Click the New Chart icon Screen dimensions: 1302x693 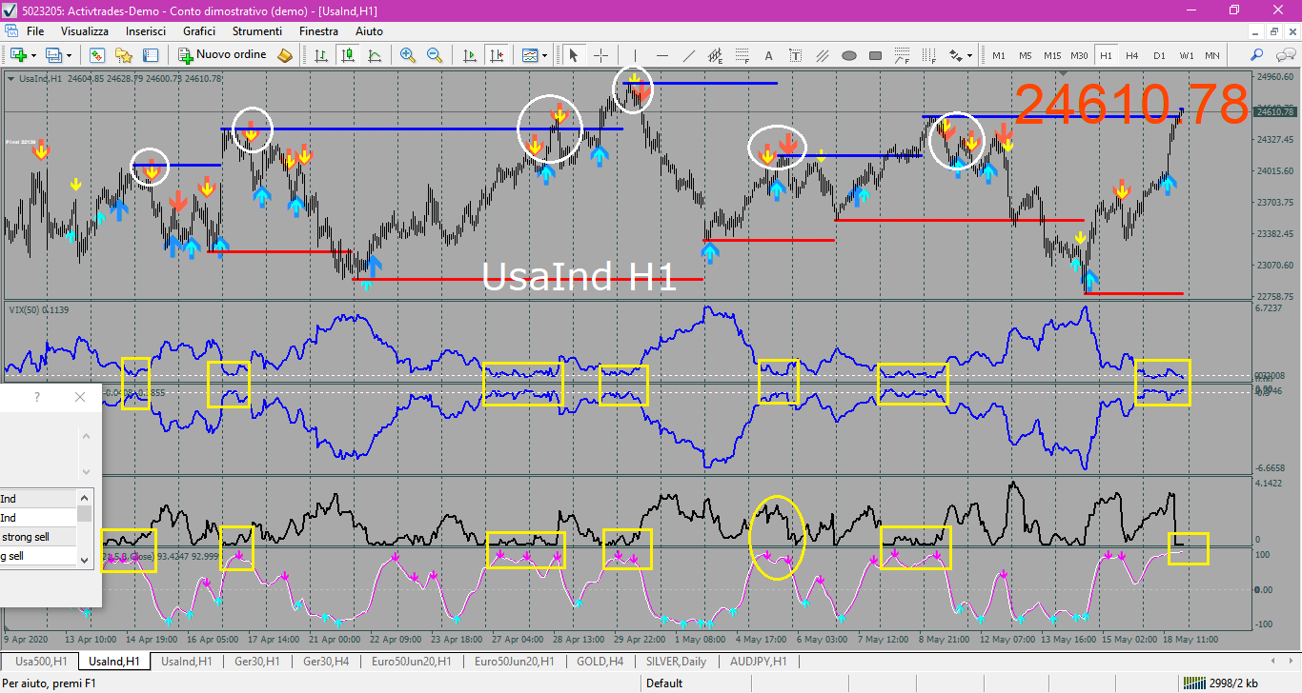click(x=18, y=55)
